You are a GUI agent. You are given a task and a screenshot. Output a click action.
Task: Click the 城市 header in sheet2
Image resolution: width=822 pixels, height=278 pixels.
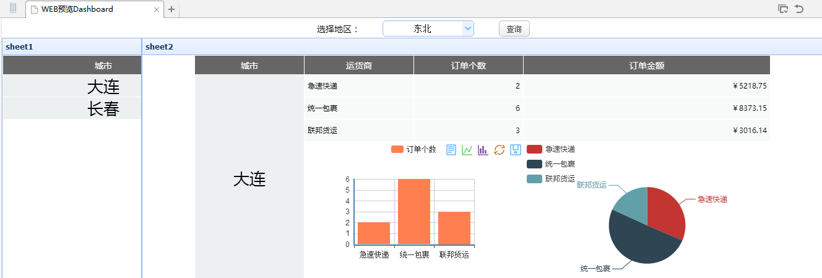coord(249,65)
